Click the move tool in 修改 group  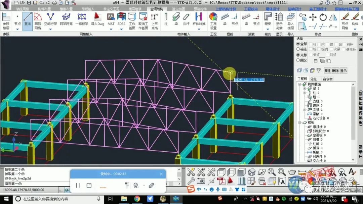[313, 17]
